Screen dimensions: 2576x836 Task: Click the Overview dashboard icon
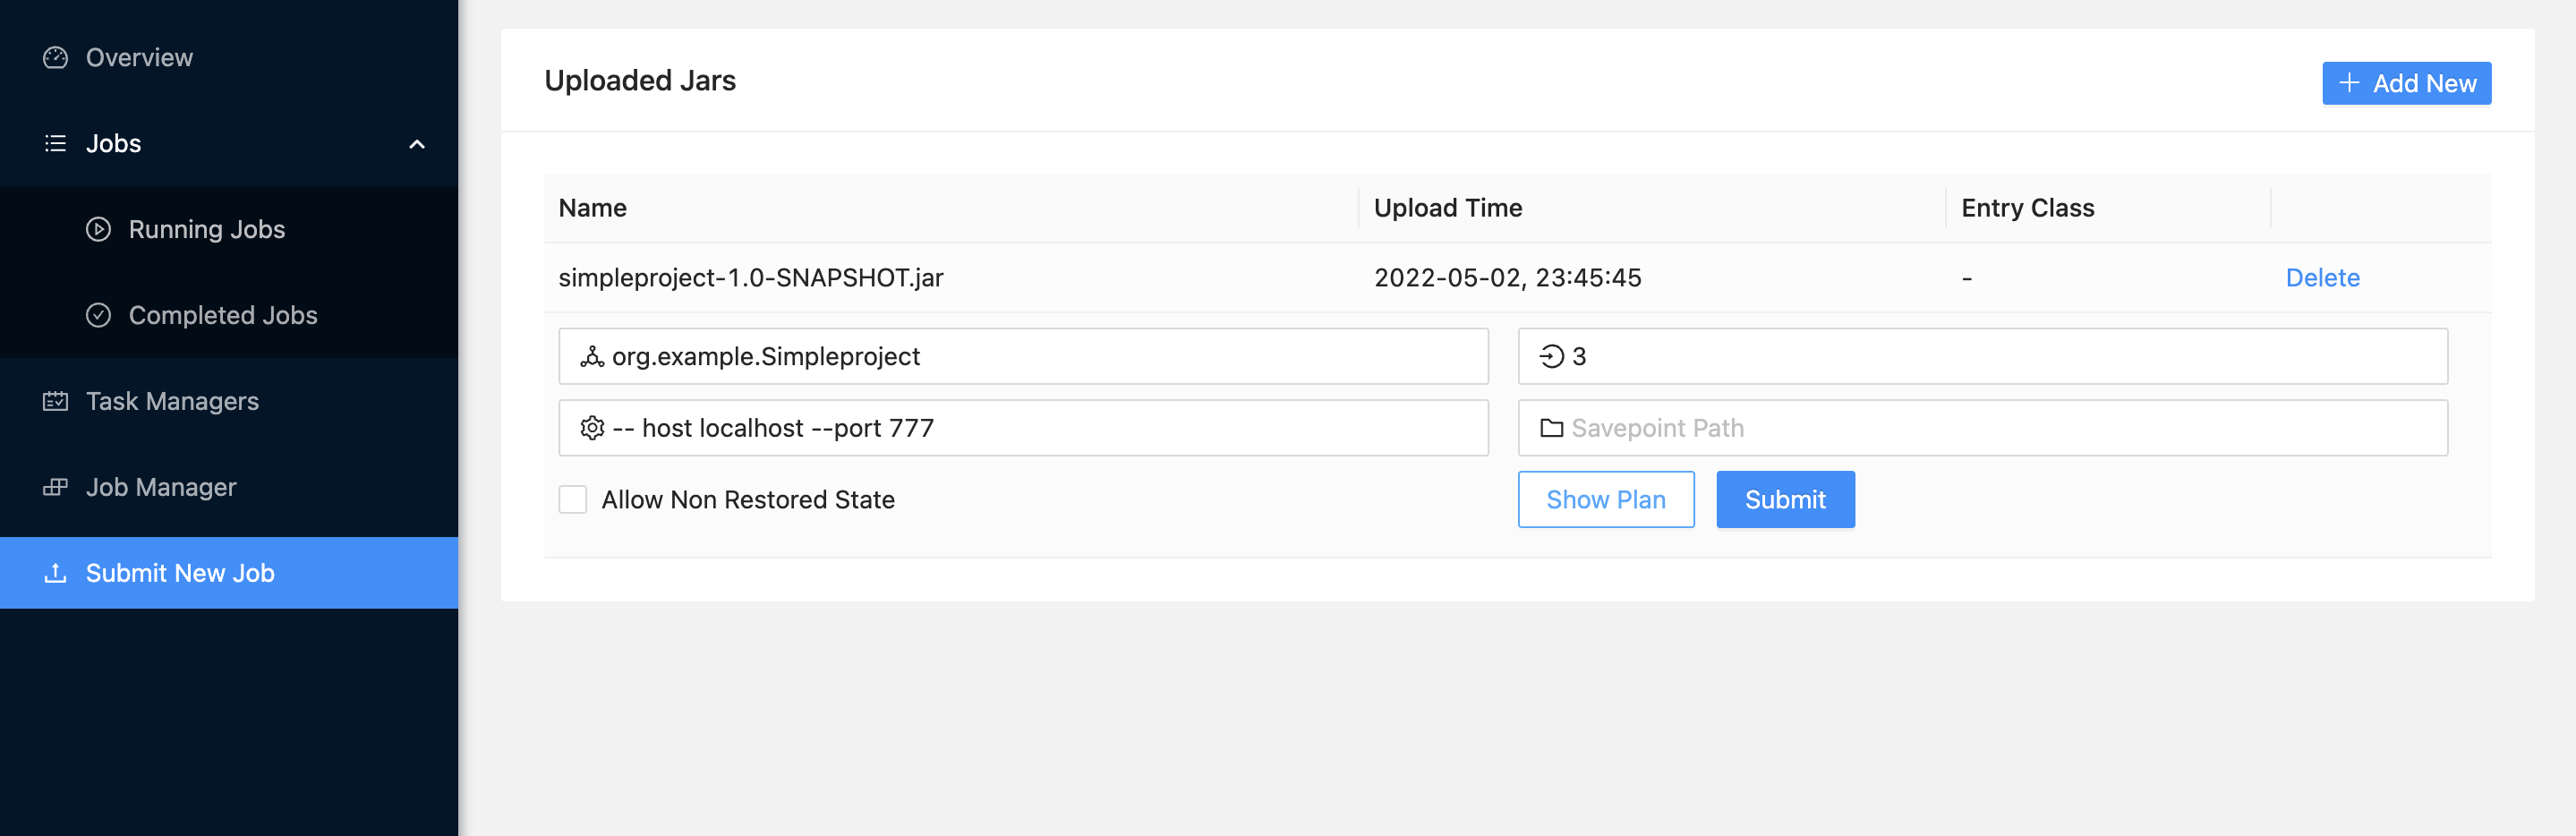(x=55, y=58)
